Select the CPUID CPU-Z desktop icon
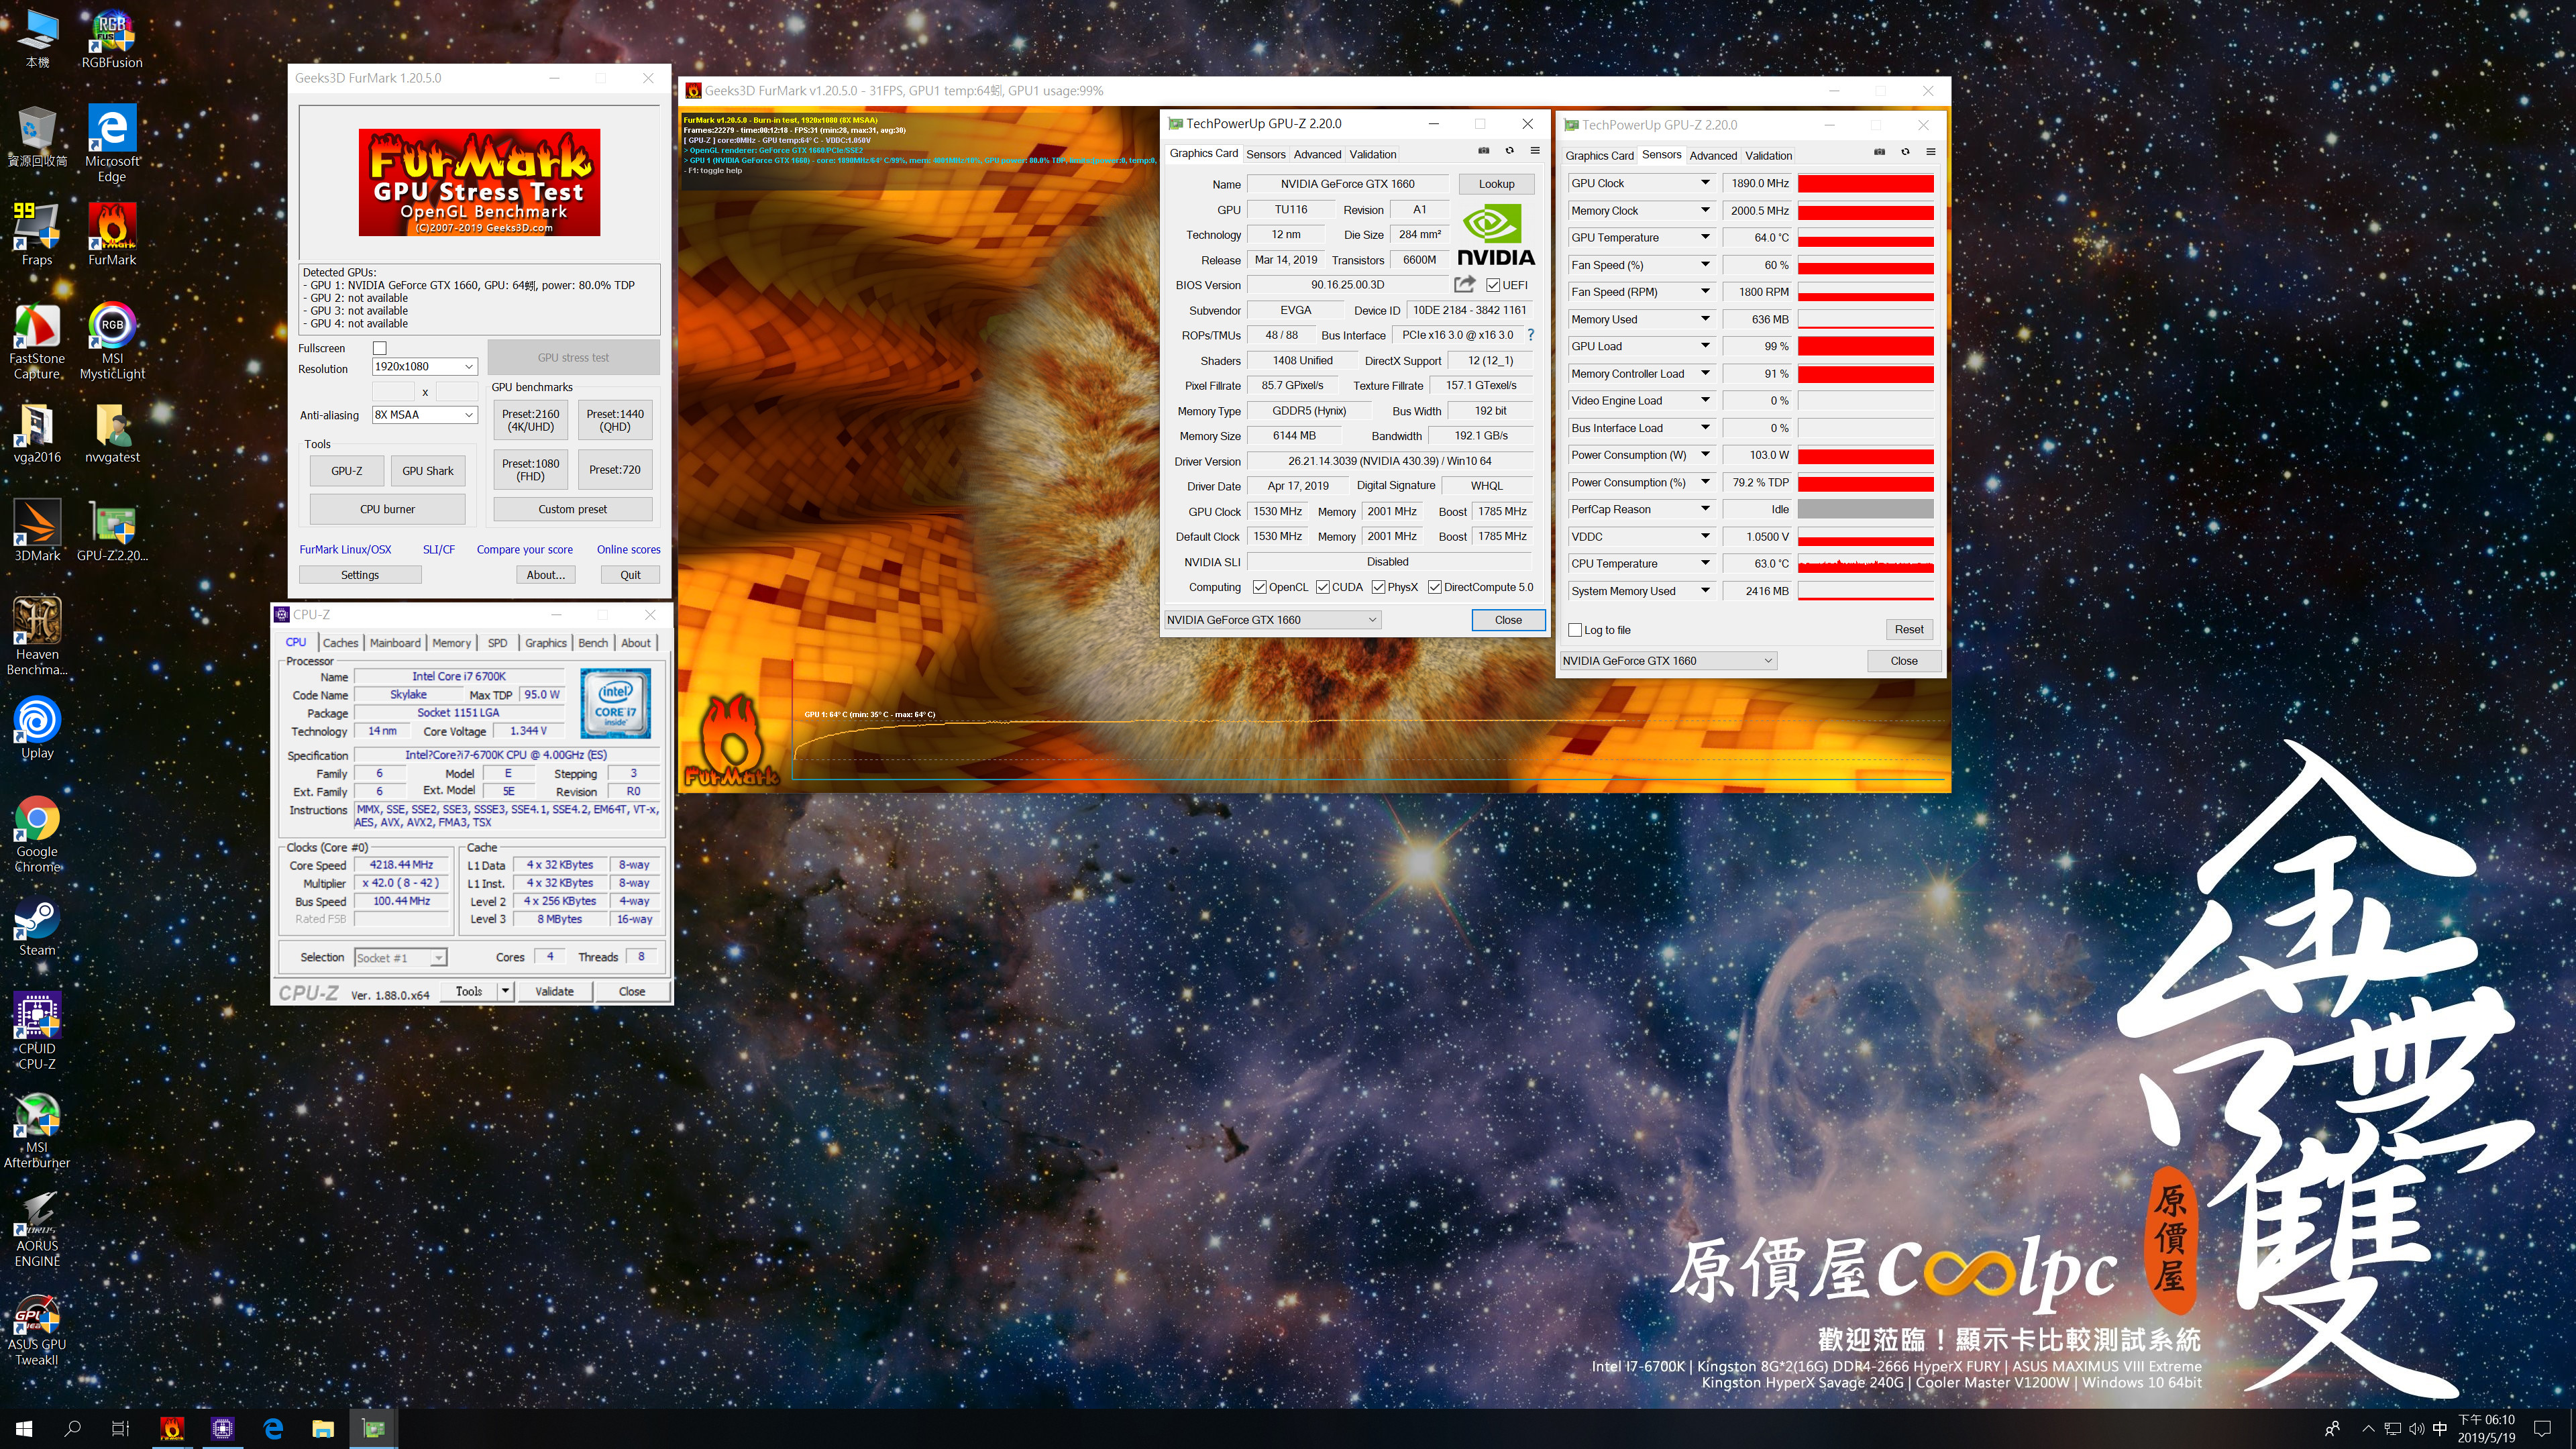Viewport: 2576px width, 1449px height. coord(37,1030)
